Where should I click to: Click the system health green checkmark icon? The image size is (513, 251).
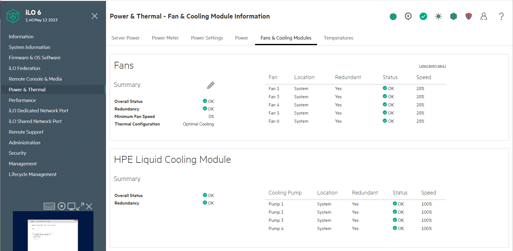[423, 16]
